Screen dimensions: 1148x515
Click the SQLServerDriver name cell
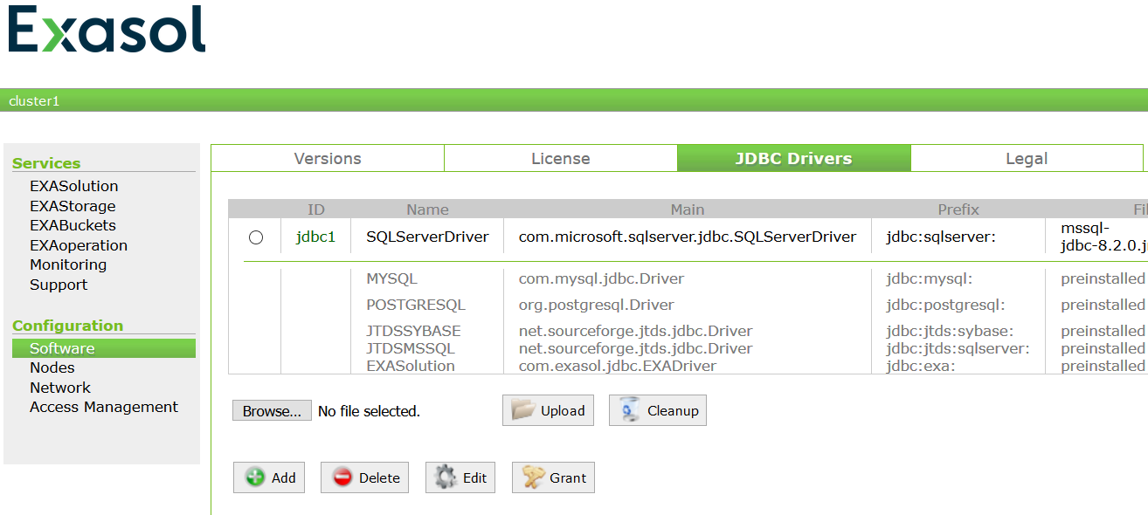click(x=427, y=237)
